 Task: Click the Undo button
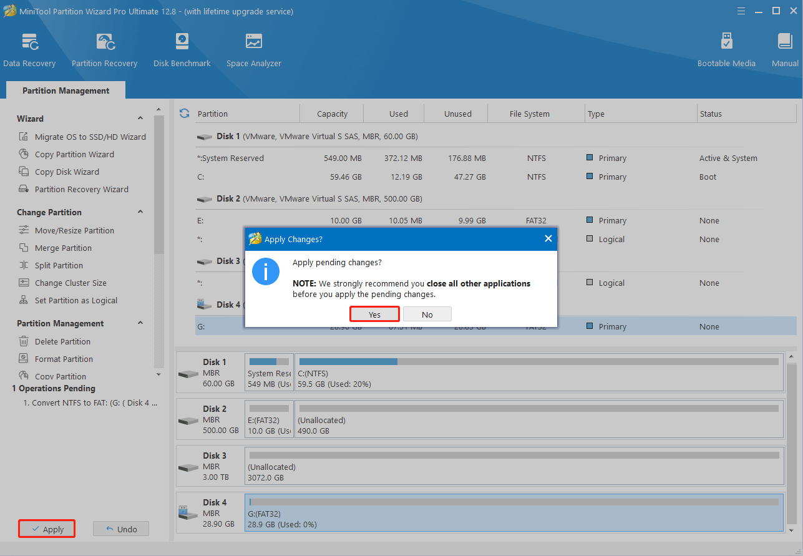[121, 529]
